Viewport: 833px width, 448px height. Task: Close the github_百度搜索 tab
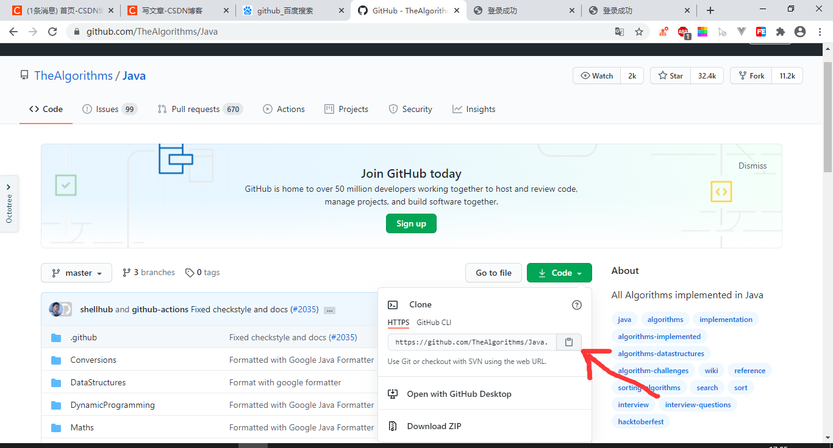[341, 10]
